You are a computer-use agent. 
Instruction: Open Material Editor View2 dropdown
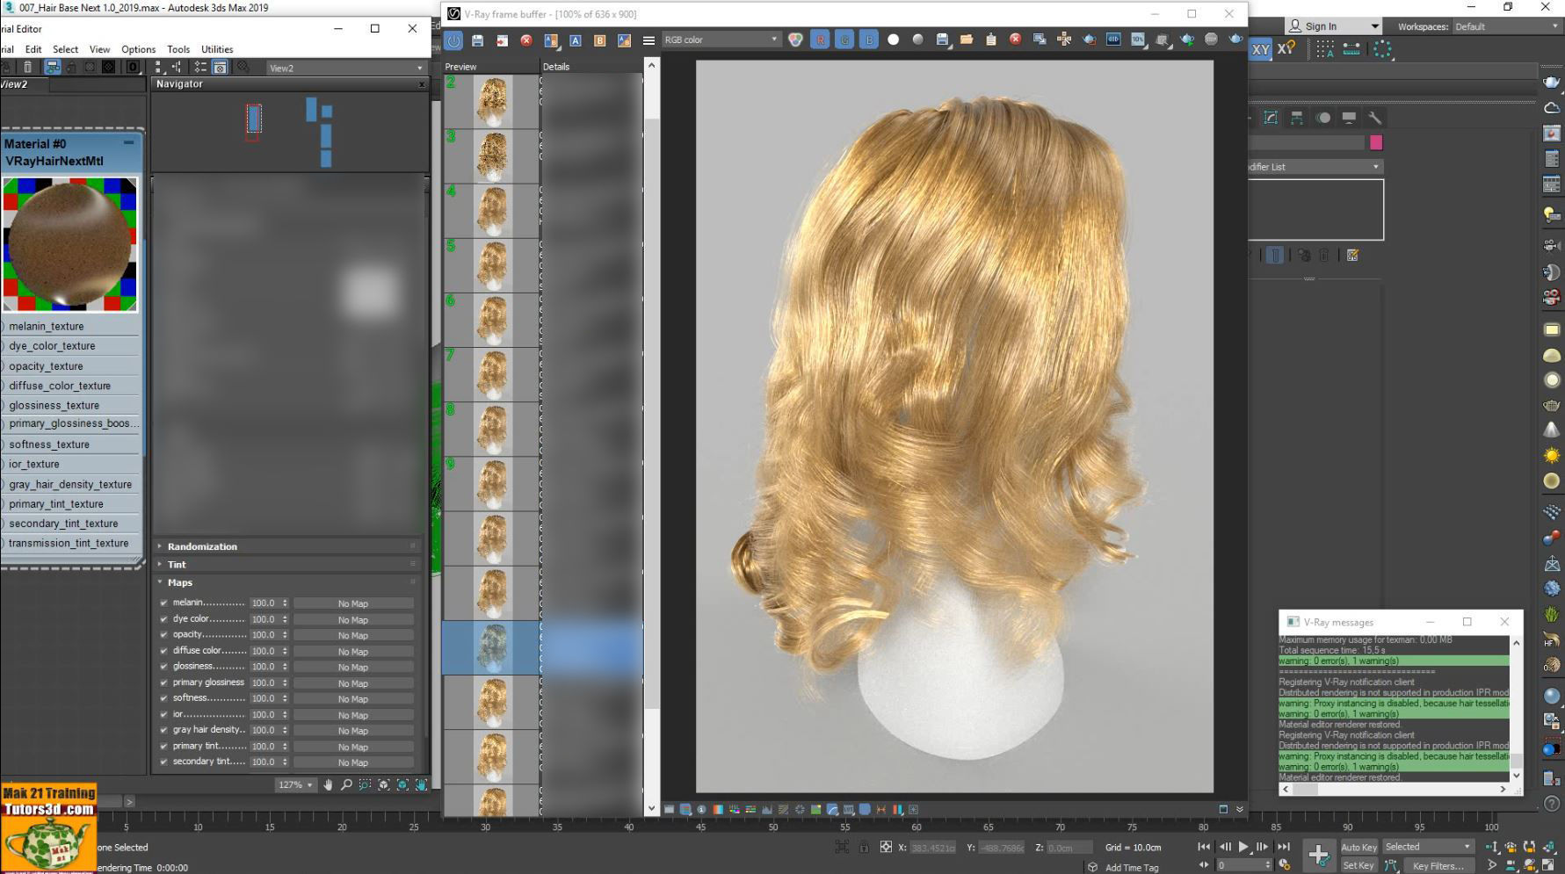[345, 68]
